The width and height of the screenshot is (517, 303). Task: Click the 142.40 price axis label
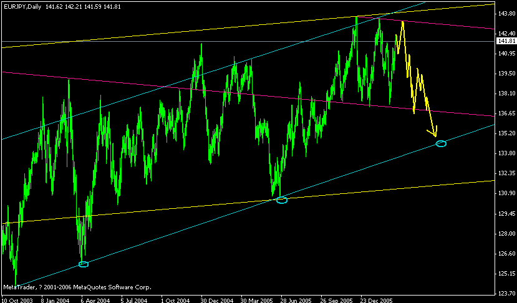coord(507,34)
